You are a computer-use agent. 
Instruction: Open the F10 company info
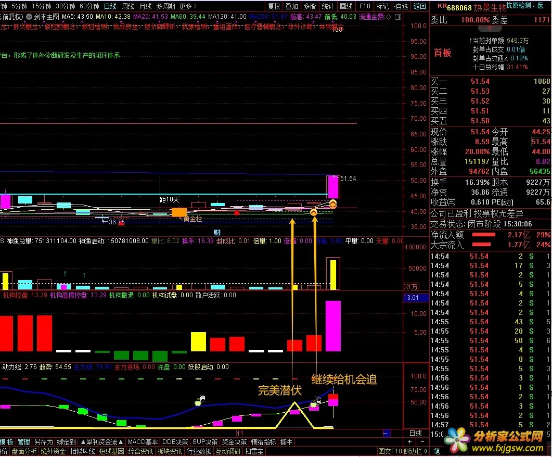(365, 6)
